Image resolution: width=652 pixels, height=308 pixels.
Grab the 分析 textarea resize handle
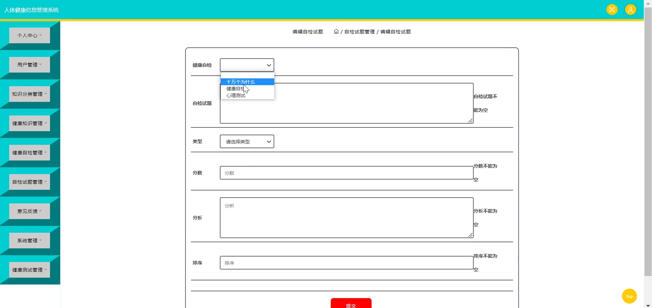470,235
